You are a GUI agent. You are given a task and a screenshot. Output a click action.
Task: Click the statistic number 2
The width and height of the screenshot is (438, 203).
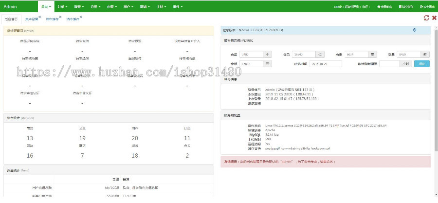click(x=187, y=155)
